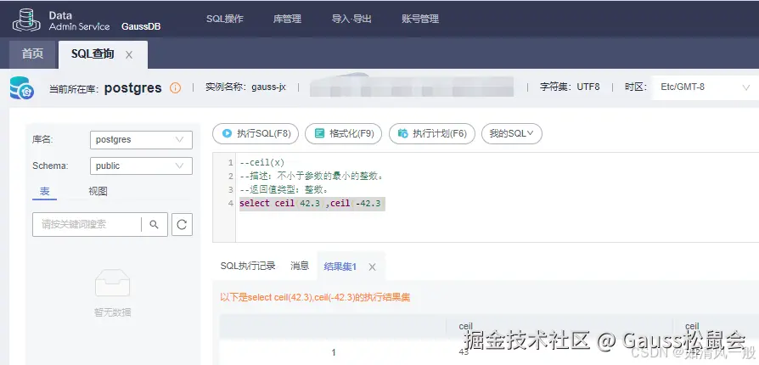Open the 我的SQL dropdown
The height and width of the screenshot is (365, 759).
point(512,133)
